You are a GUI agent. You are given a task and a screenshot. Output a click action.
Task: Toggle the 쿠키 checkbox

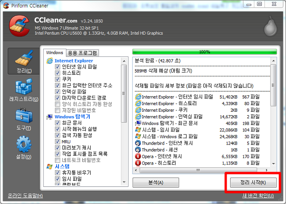click(x=58, y=79)
